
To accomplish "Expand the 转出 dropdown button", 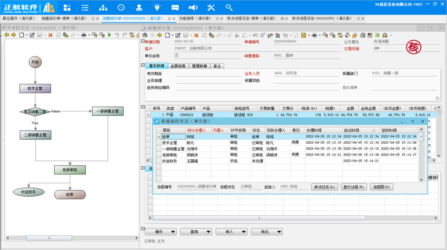I will click(268, 232).
